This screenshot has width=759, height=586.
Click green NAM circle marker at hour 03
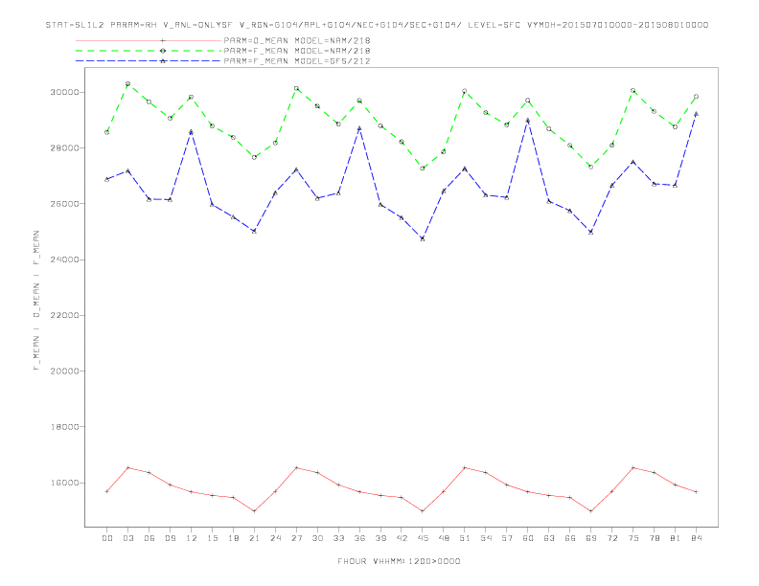click(x=127, y=84)
